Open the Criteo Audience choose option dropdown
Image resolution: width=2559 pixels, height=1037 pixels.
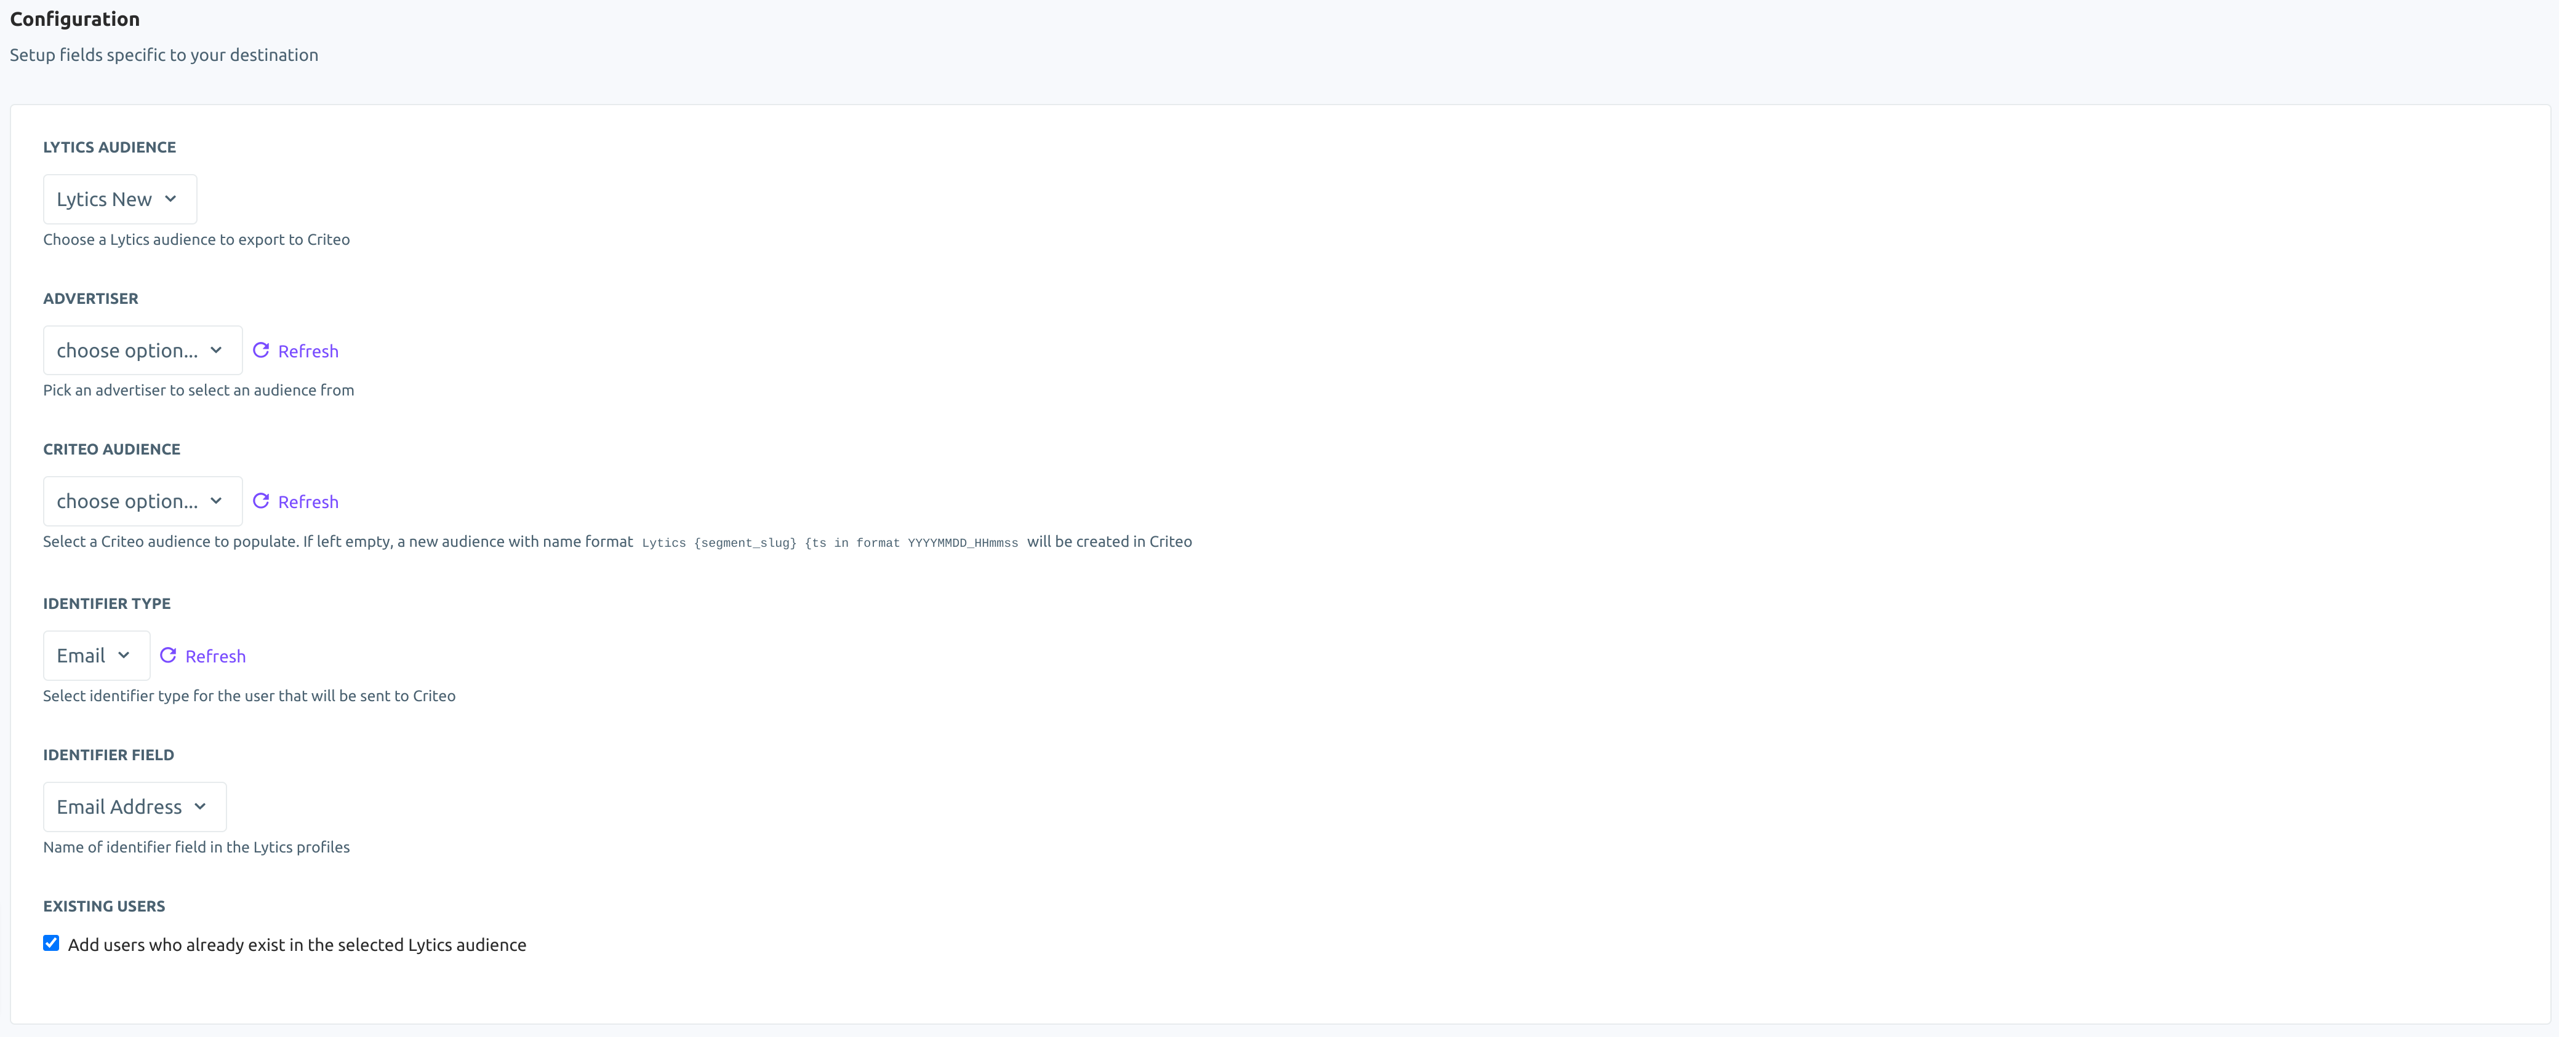click(x=142, y=501)
